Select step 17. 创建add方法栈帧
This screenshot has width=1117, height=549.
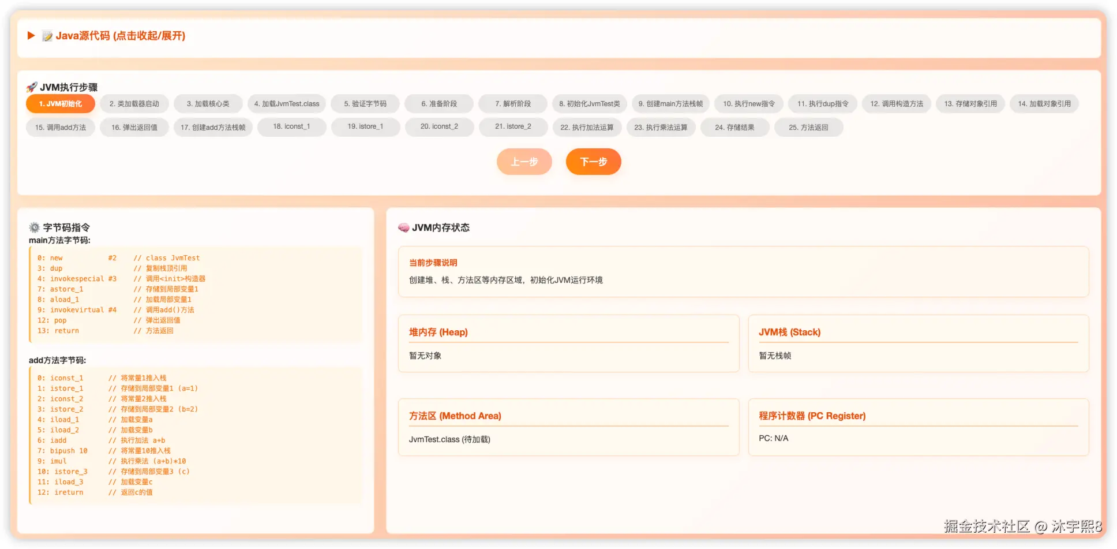[213, 127]
